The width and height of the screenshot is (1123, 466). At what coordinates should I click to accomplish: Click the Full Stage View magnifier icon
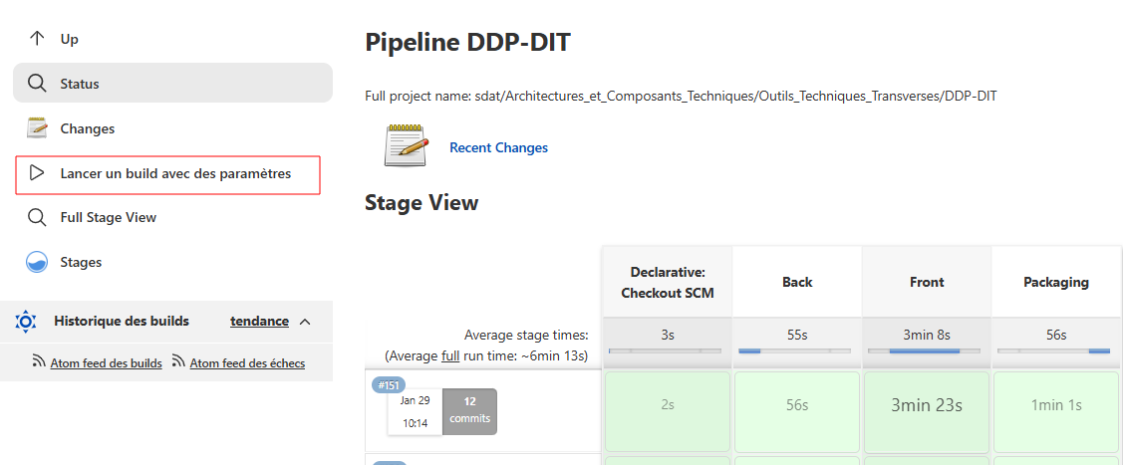(37, 217)
